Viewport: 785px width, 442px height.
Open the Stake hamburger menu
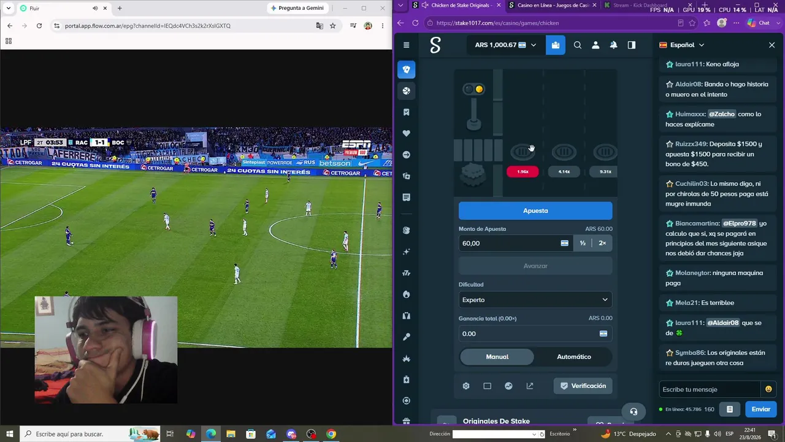[x=406, y=45]
